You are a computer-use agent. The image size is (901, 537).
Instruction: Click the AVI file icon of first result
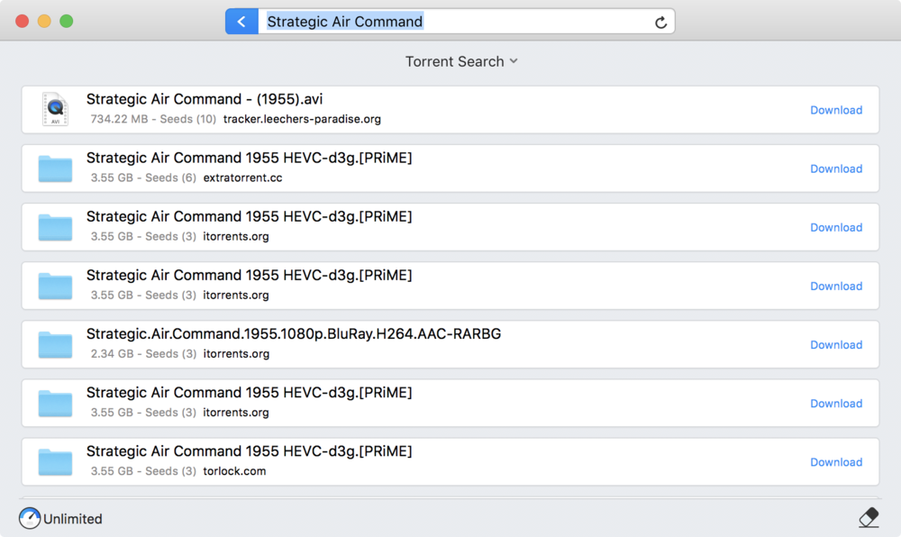click(55, 109)
